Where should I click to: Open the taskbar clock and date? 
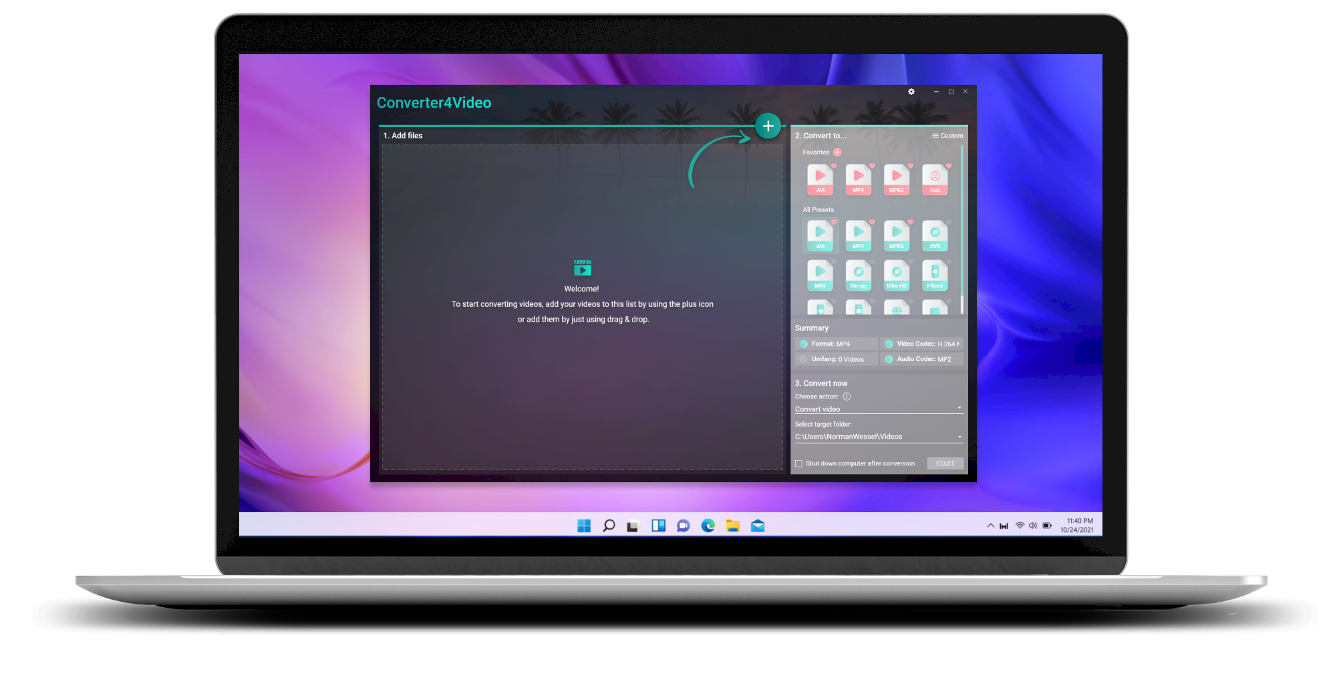click(1077, 526)
